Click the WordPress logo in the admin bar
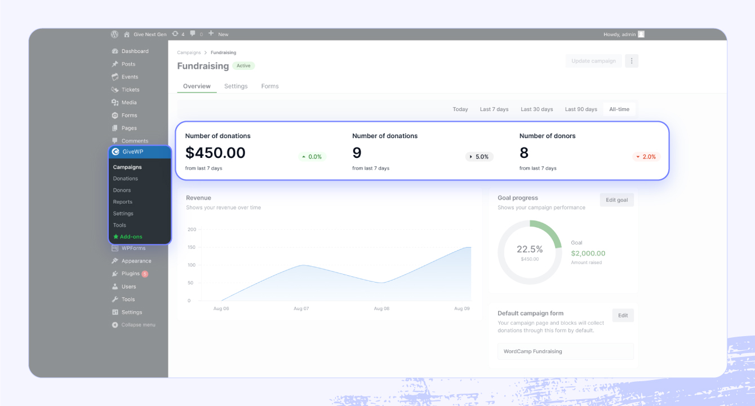Screen dimensions: 755x406 (x=114, y=34)
